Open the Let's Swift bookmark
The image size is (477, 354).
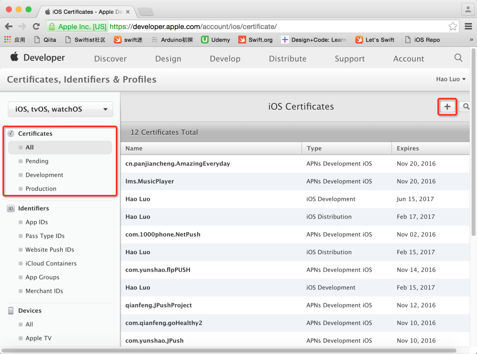375,40
